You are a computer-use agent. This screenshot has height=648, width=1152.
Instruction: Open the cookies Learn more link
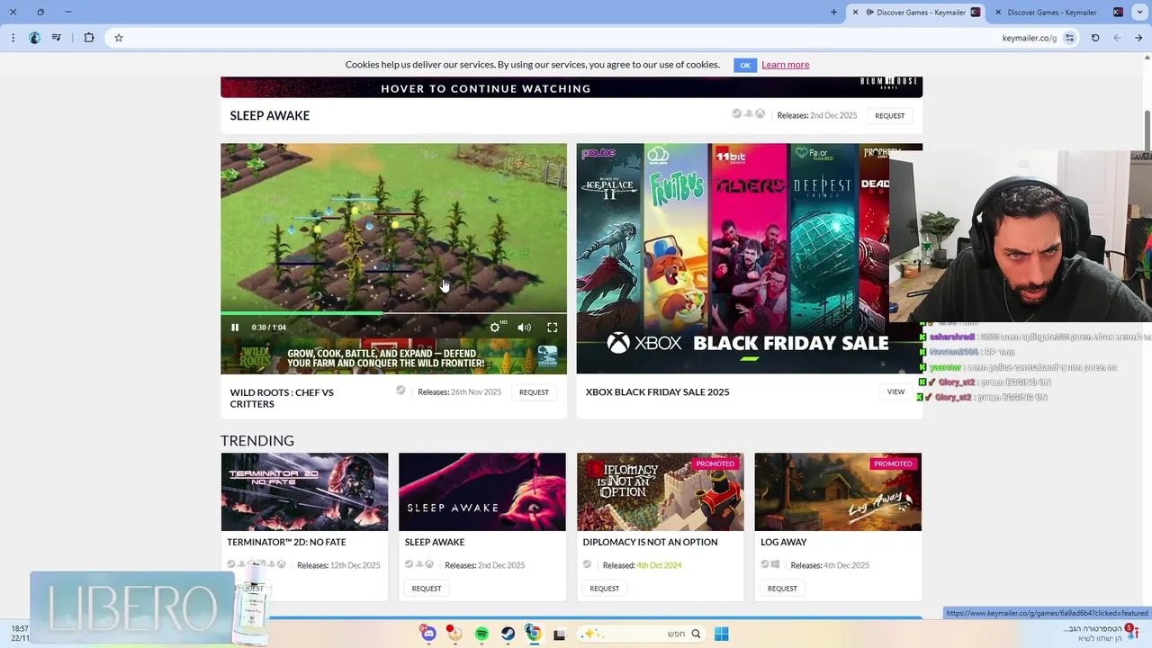[785, 65]
